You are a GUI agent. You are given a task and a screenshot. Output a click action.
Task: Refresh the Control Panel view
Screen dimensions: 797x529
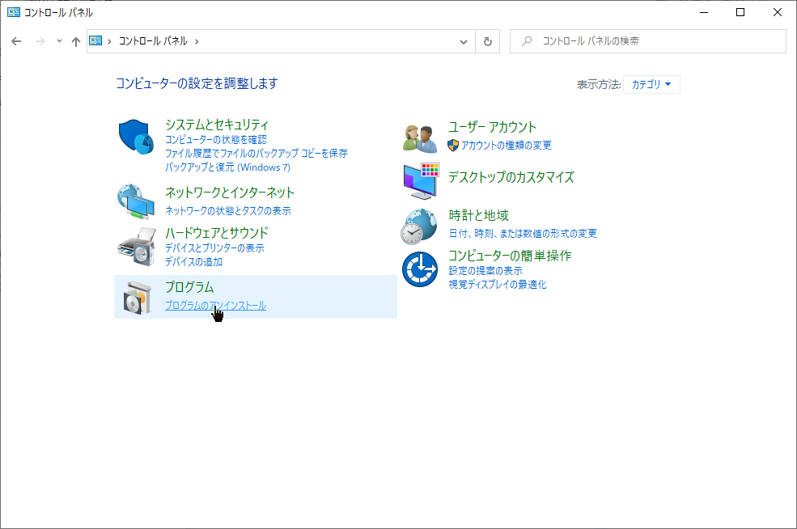click(487, 42)
